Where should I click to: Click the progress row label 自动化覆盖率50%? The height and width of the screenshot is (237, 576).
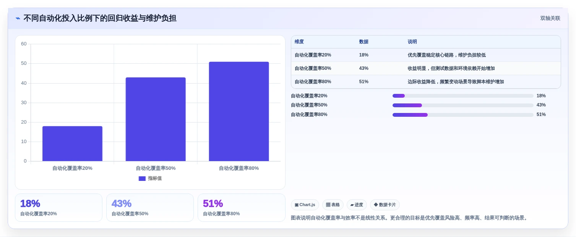click(309, 105)
